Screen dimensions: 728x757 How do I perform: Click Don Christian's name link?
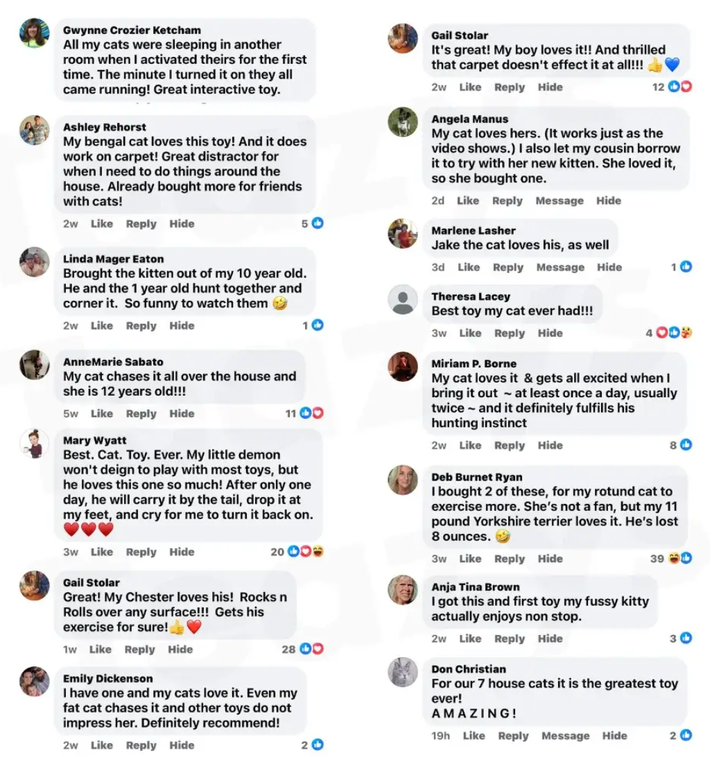tap(469, 669)
